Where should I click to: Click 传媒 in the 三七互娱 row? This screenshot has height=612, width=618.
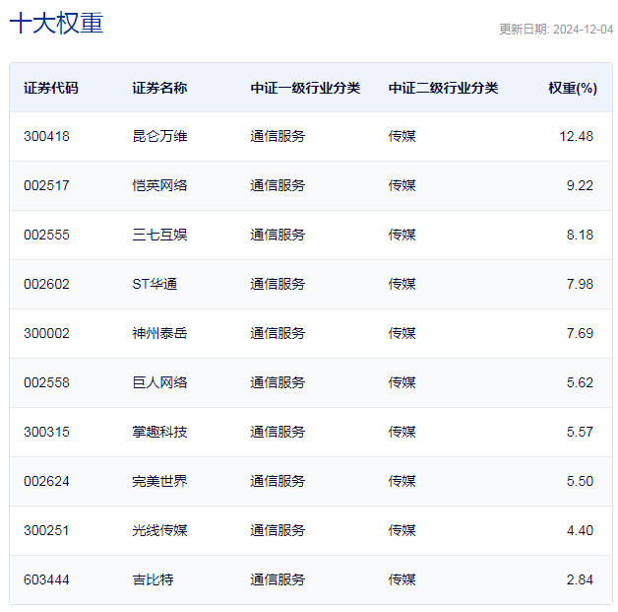click(x=402, y=235)
